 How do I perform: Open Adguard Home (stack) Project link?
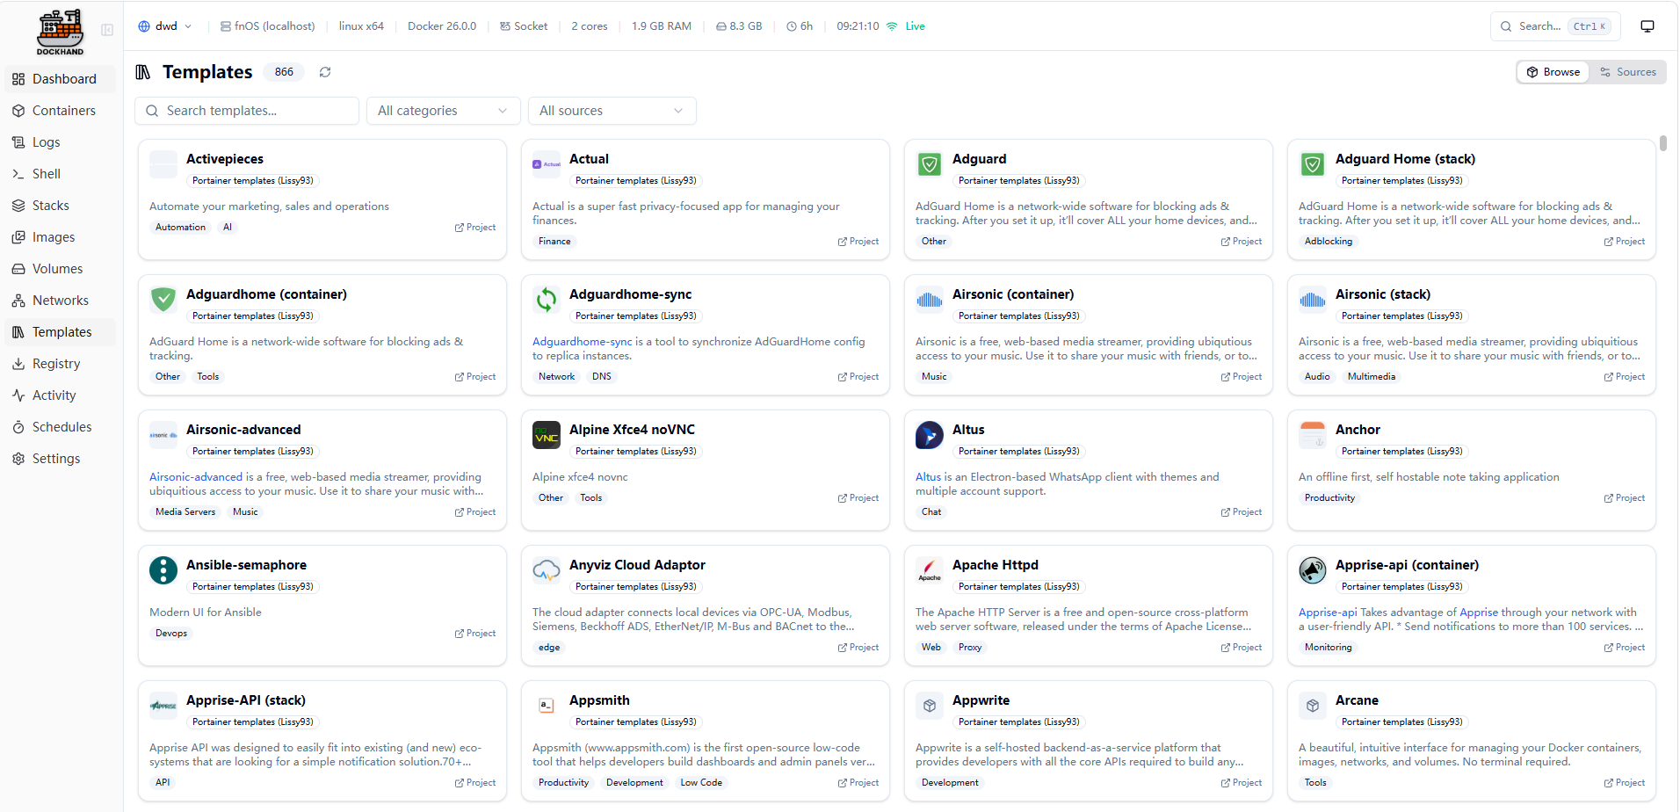[x=1625, y=242]
